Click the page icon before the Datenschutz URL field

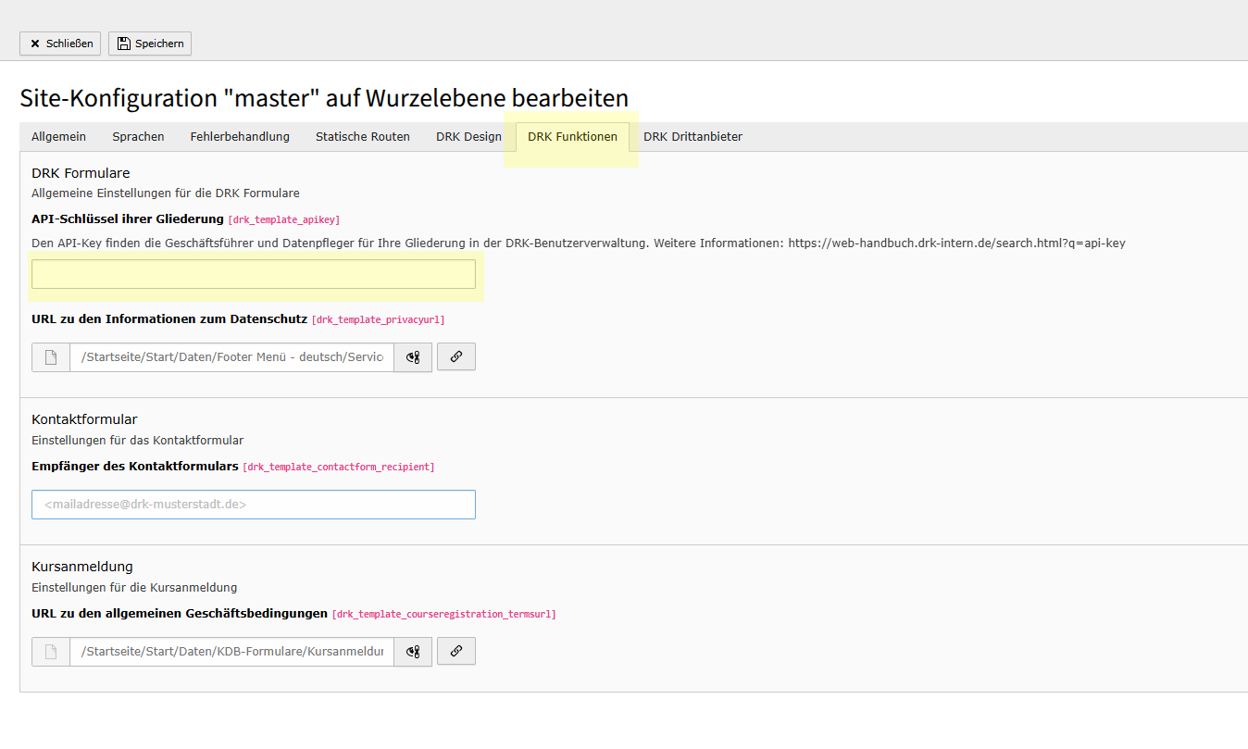pyautogui.click(x=51, y=356)
